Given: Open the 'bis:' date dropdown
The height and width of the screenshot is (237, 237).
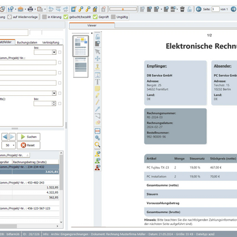Looking at the screenshot, I should pyautogui.click(x=54, y=52).
